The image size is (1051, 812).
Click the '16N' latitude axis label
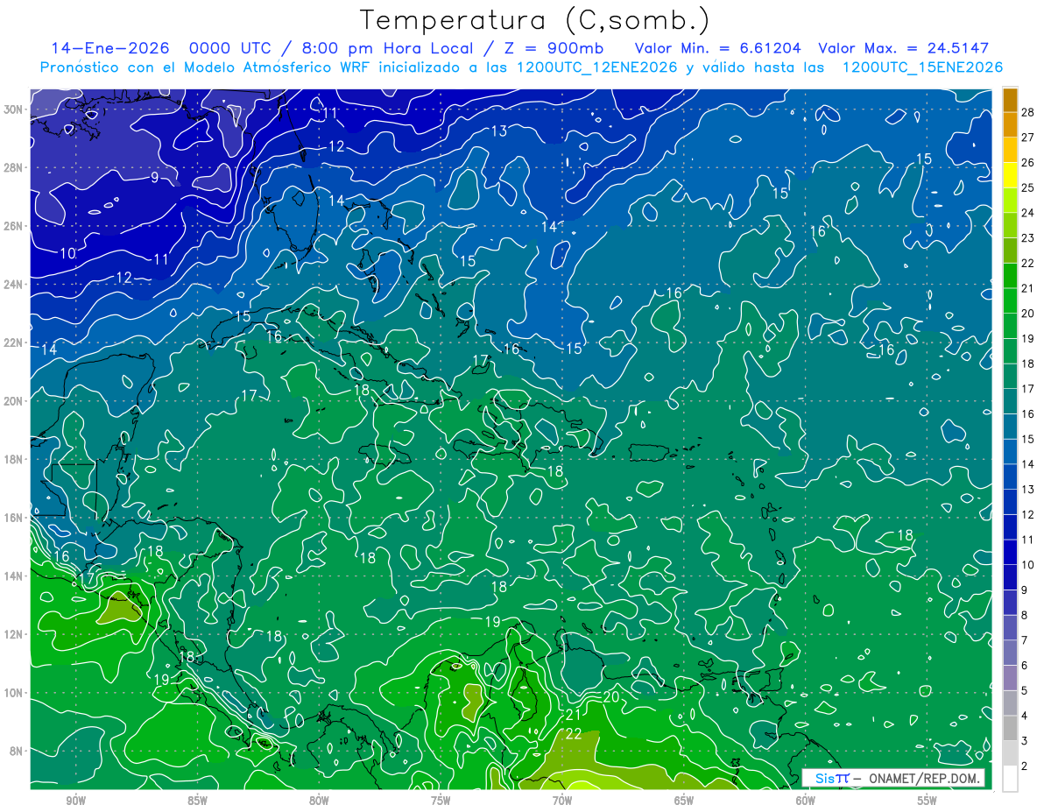(15, 518)
